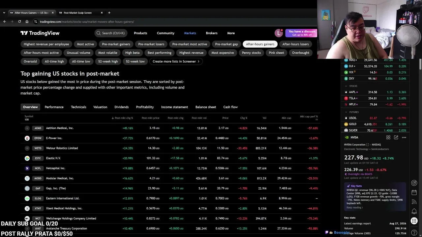Click the apps grid icon in sidebar
Viewport: 422px width, 237px height.
(414, 221)
